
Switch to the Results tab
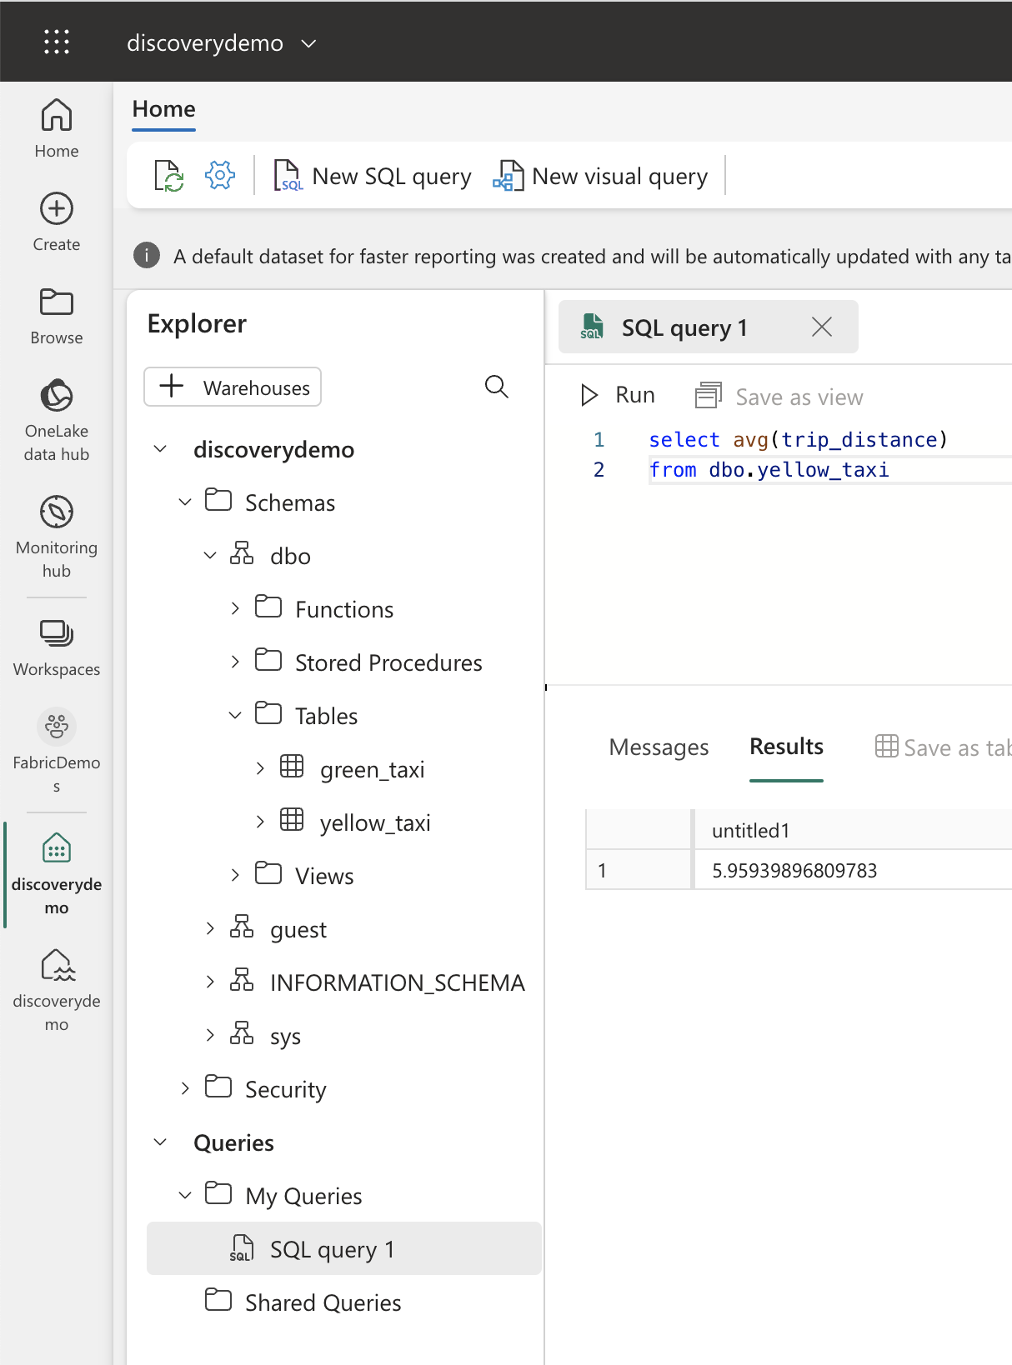(786, 747)
